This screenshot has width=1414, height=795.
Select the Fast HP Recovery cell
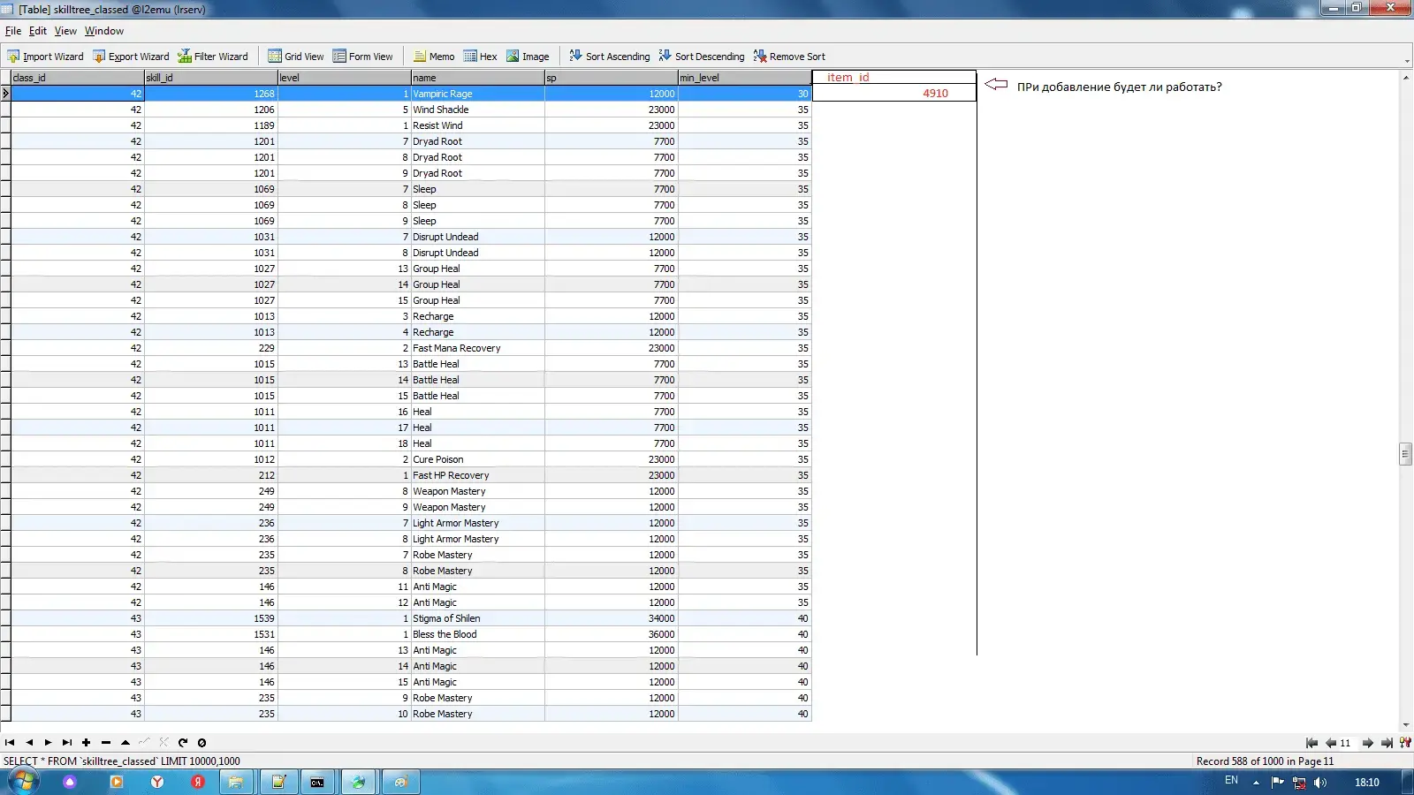tap(478, 475)
